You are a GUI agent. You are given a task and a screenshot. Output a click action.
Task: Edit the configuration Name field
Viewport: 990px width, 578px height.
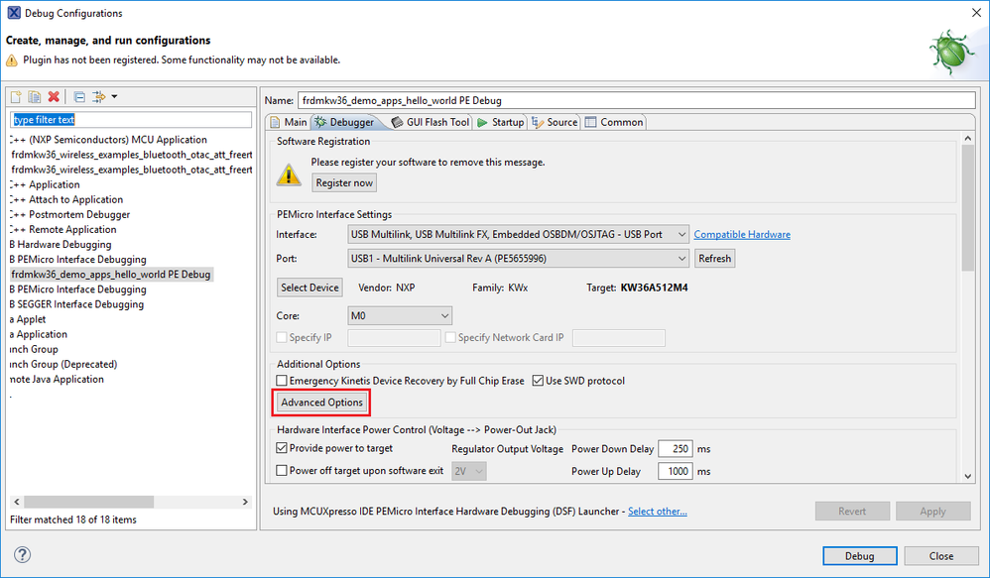(x=637, y=100)
